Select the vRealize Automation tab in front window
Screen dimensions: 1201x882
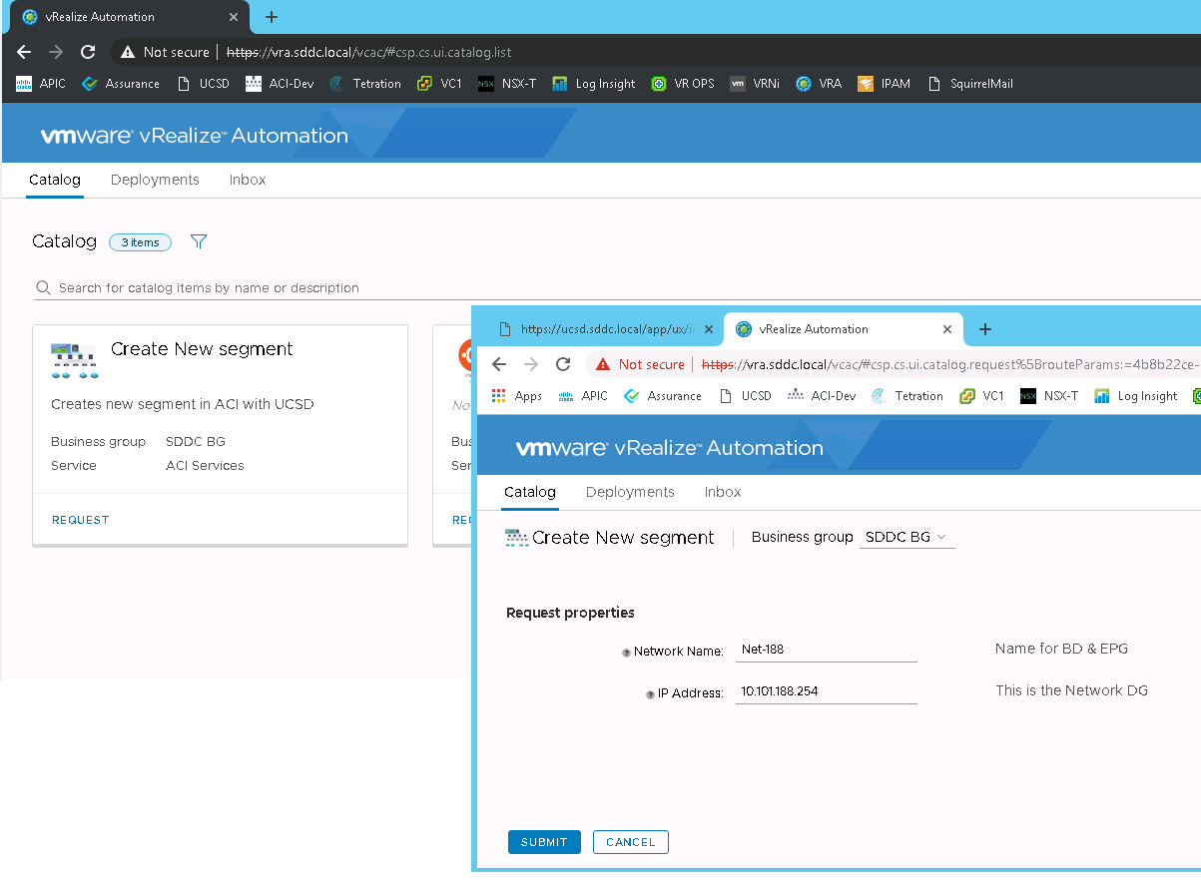843,329
